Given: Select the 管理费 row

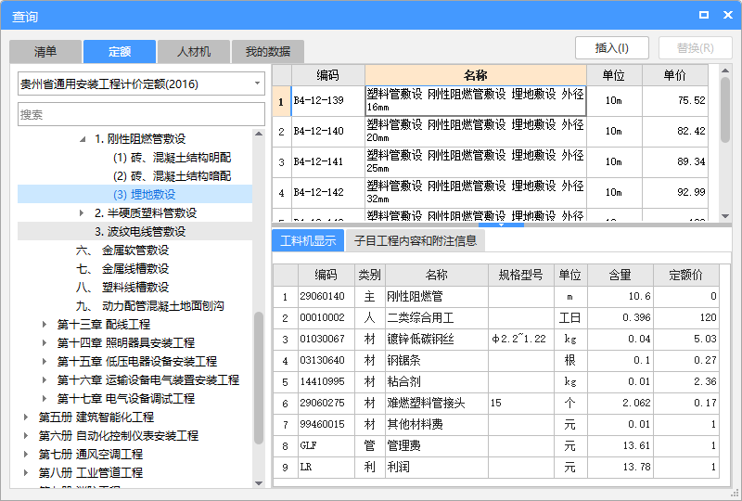Looking at the screenshot, I should [496, 446].
